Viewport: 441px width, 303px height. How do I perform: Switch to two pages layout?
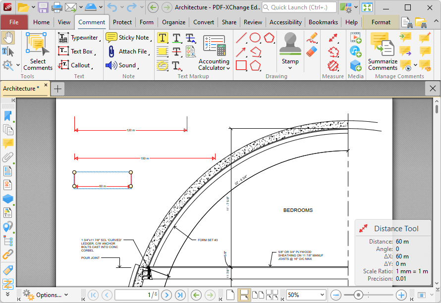click(258, 295)
